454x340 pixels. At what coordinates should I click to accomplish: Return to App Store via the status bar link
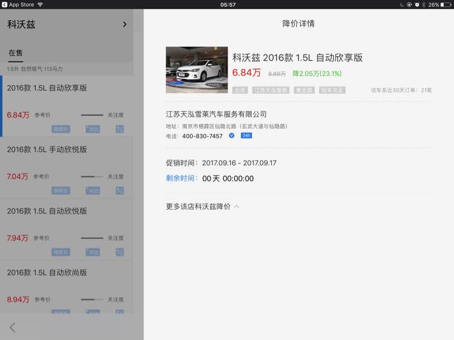coord(18,5)
